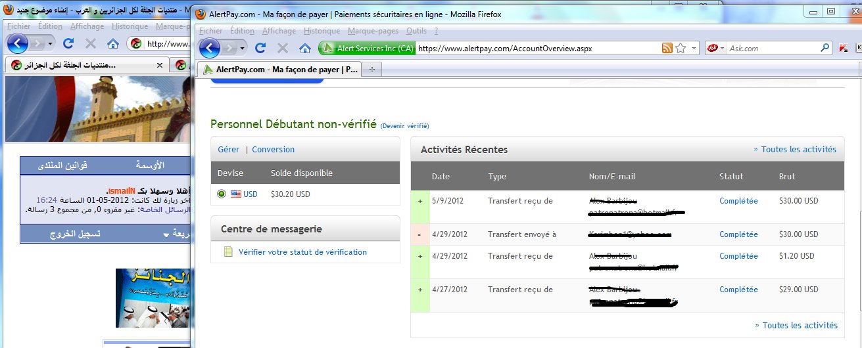Open home page in AlertPay Firefox window
Viewport: 862px width, 348px height.
[x=305, y=48]
